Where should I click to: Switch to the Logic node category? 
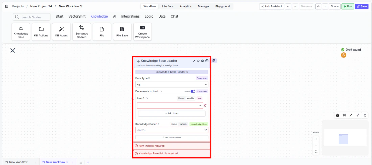(x=149, y=16)
